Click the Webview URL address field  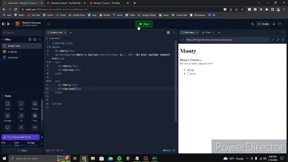[x=227, y=40]
